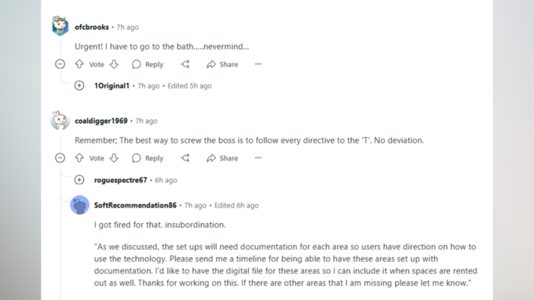Expand the collapsed roguespectre67 reply

pyautogui.click(x=79, y=179)
